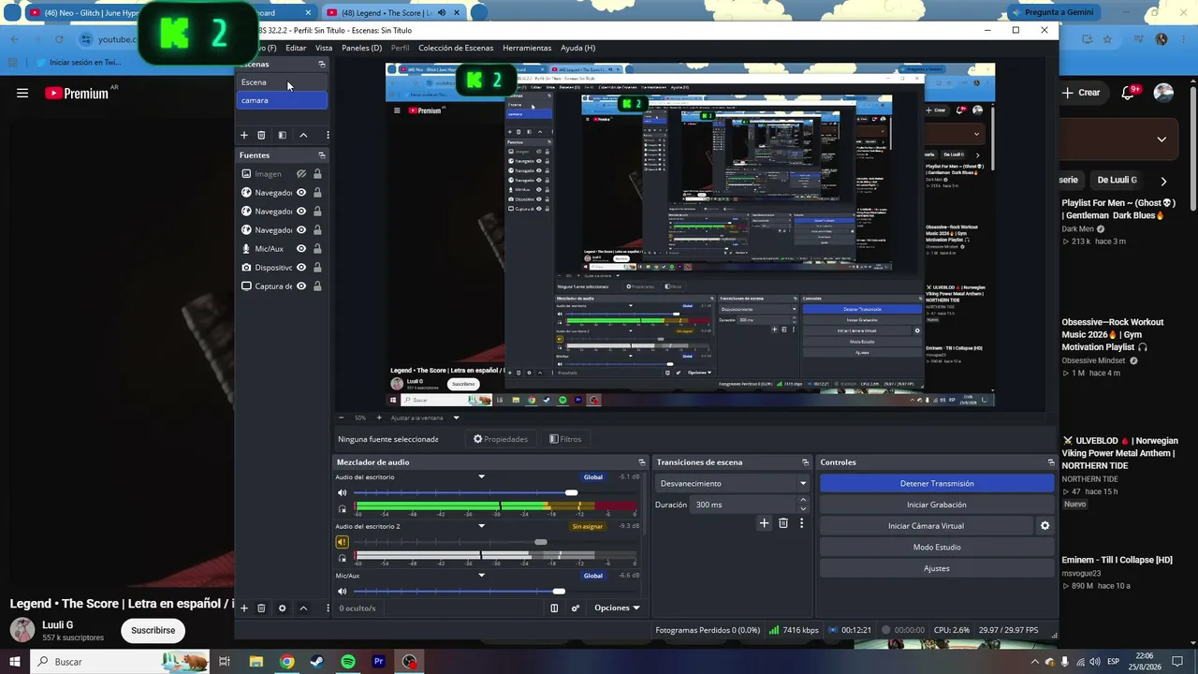Open the YouTube hamburger guide menu
Image resolution: width=1198 pixels, height=674 pixels.
[x=22, y=93]
